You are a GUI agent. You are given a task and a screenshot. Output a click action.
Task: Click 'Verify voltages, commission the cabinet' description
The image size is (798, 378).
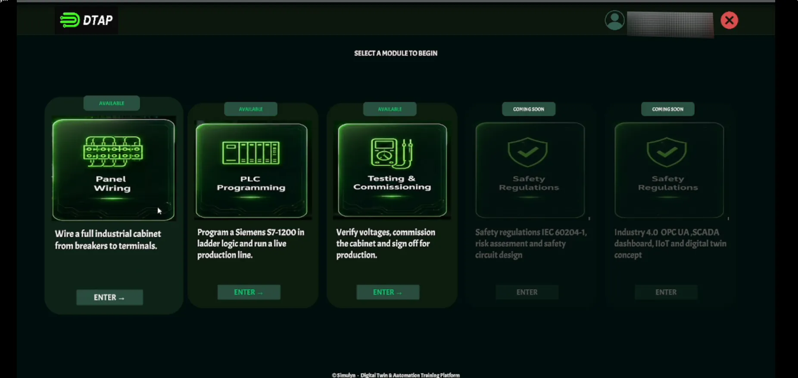click(386, 244)
